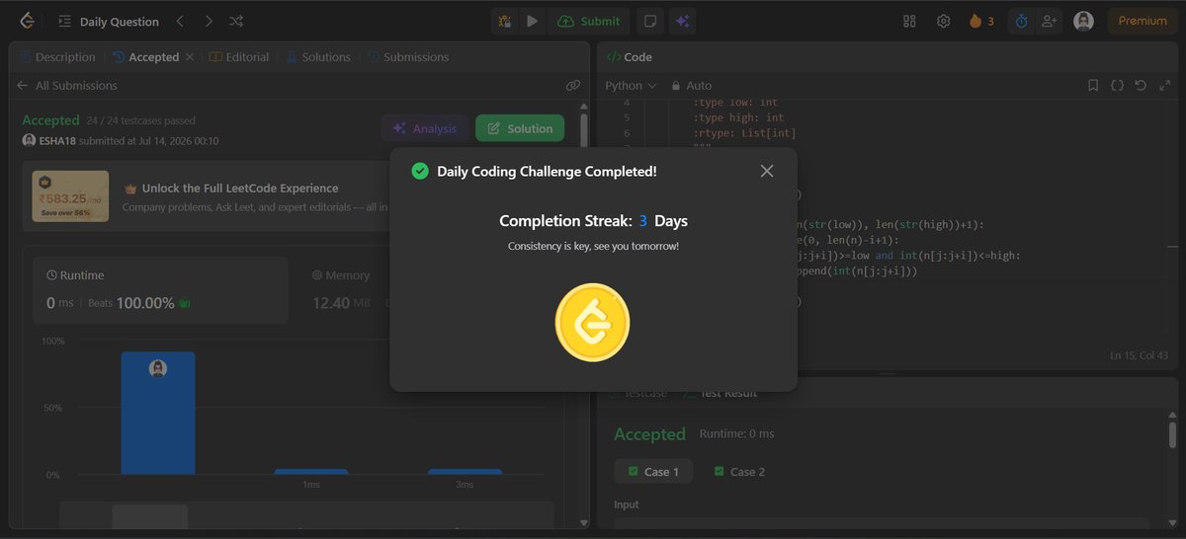Viewport: 1186px width, 539px height.
Task: Open the AI sparkle assistant icon
Action: pyautogui.click(x=682, y=21)
